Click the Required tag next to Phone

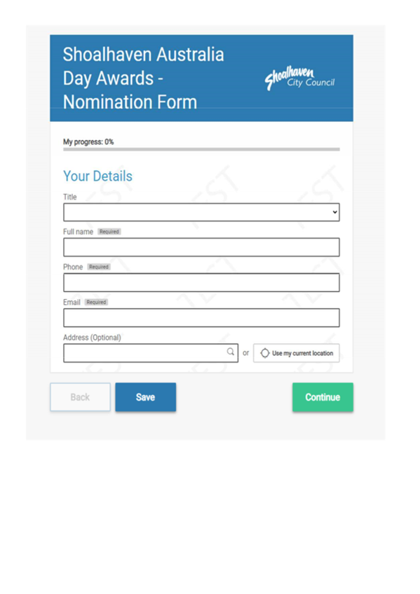98,266
